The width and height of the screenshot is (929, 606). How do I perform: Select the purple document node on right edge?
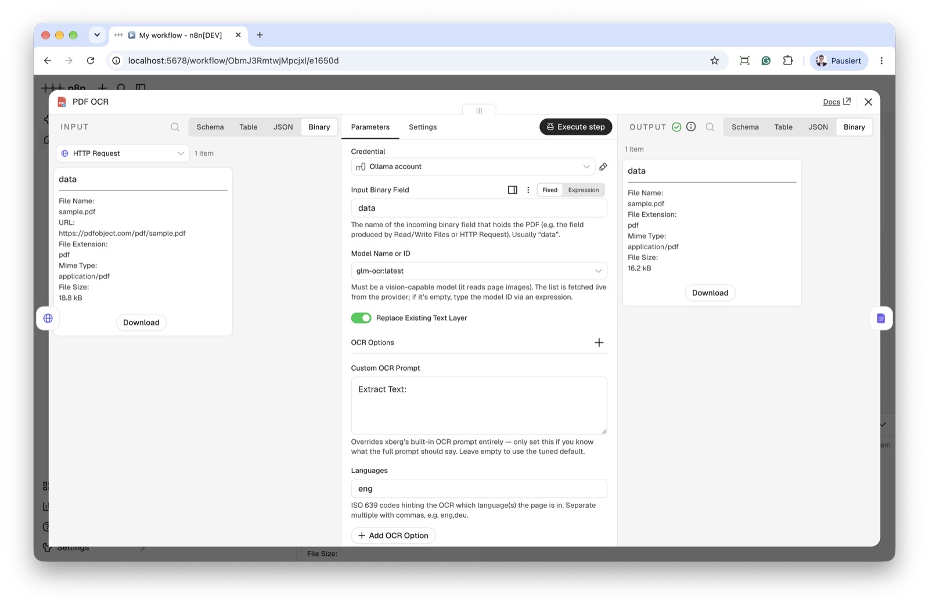pos(881,318)
